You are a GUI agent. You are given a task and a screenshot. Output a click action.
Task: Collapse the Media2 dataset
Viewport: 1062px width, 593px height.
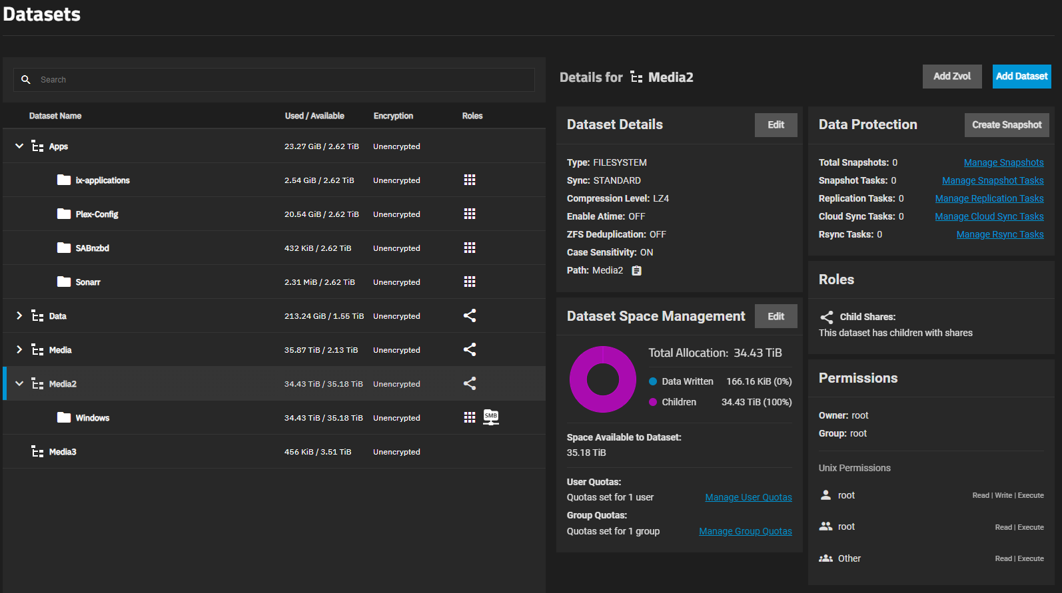coord(19,383)
